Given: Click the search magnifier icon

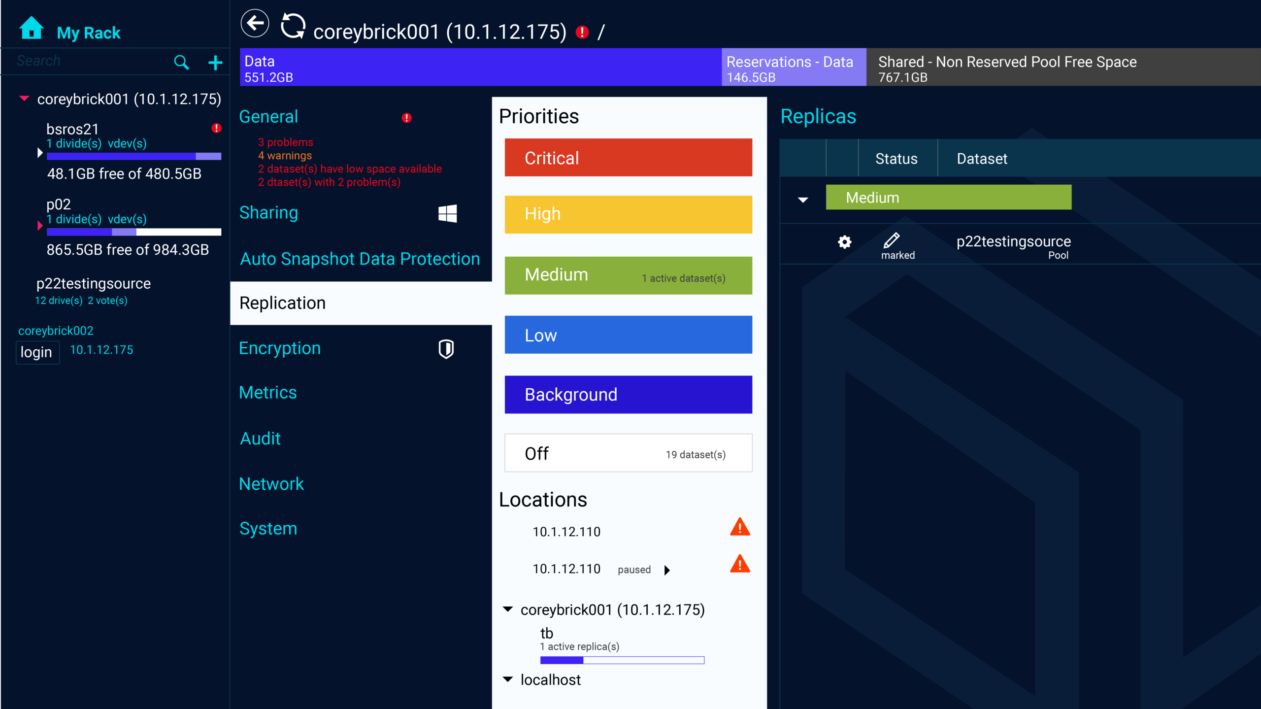Looking at the screenshot, I should click(x=181, y=62).
